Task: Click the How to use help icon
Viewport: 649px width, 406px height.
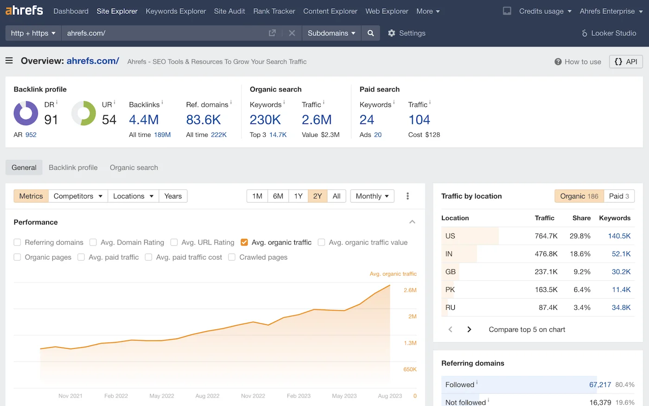Action: [x=557, y=61]
